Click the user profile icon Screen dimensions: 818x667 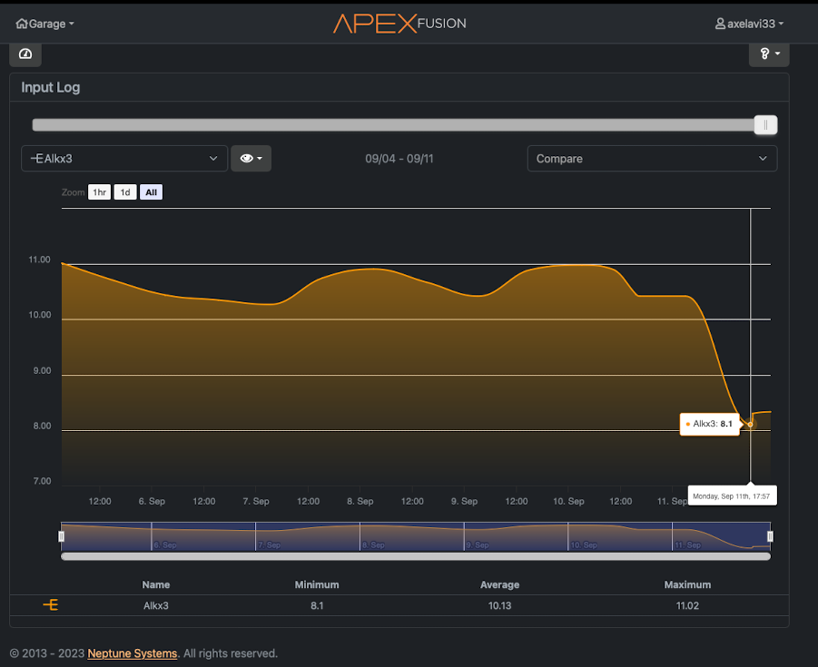720,24
